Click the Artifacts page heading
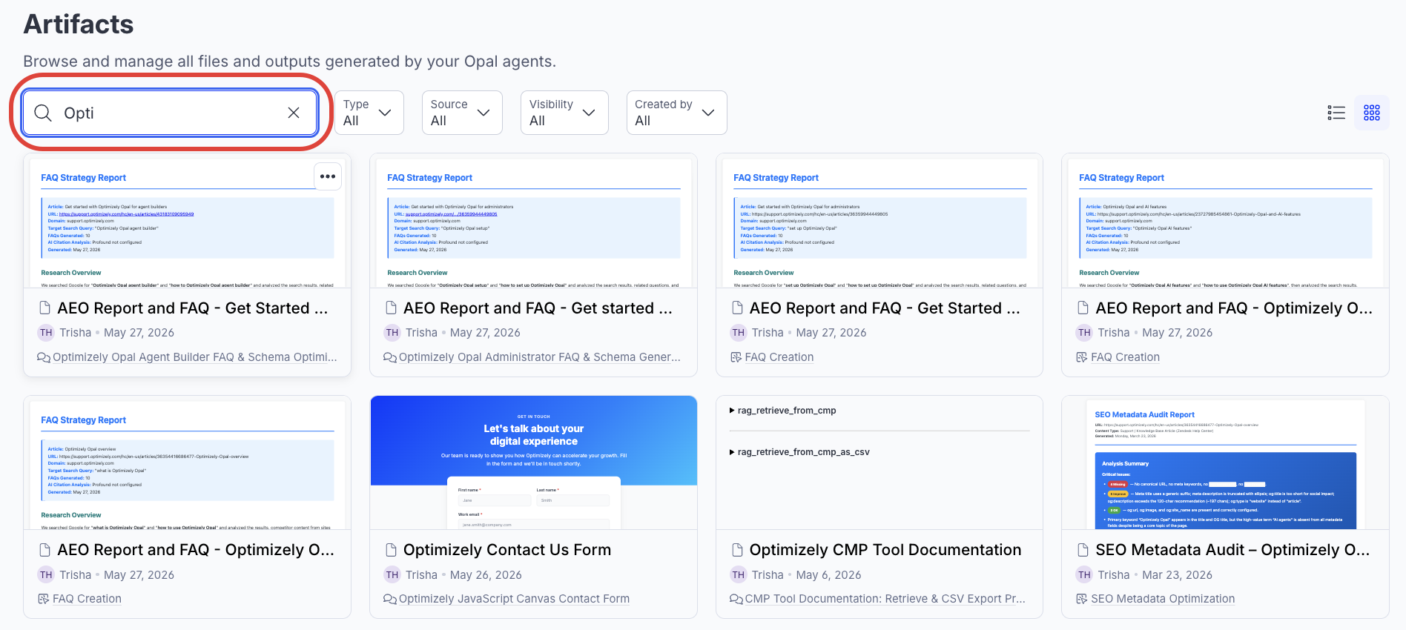The image size is (1406, 630). pos(79,24)
